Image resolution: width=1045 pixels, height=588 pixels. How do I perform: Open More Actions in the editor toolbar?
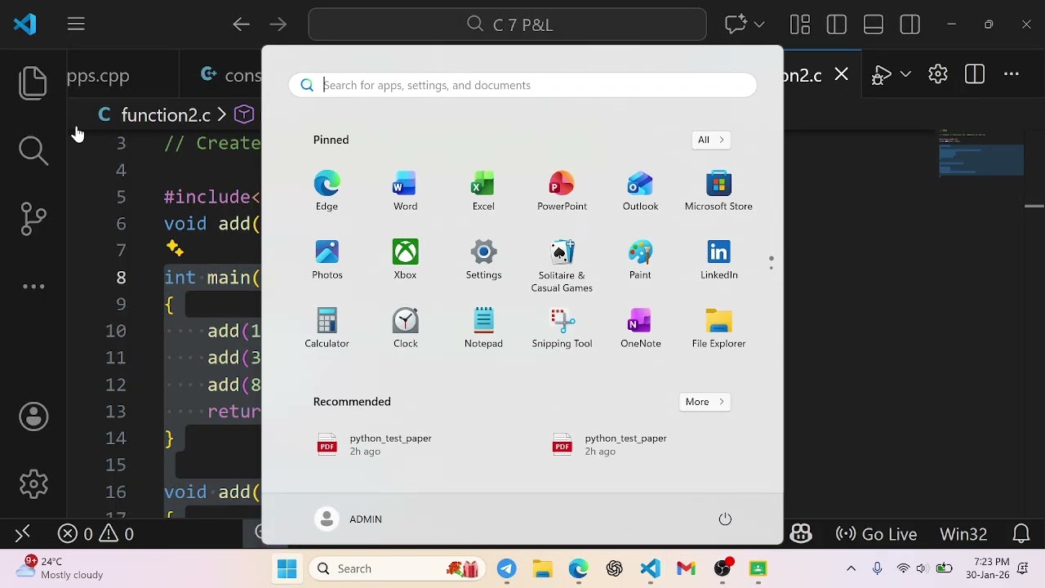tap(1012, 74)
